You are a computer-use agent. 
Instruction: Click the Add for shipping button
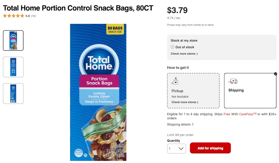coord(210,148)
